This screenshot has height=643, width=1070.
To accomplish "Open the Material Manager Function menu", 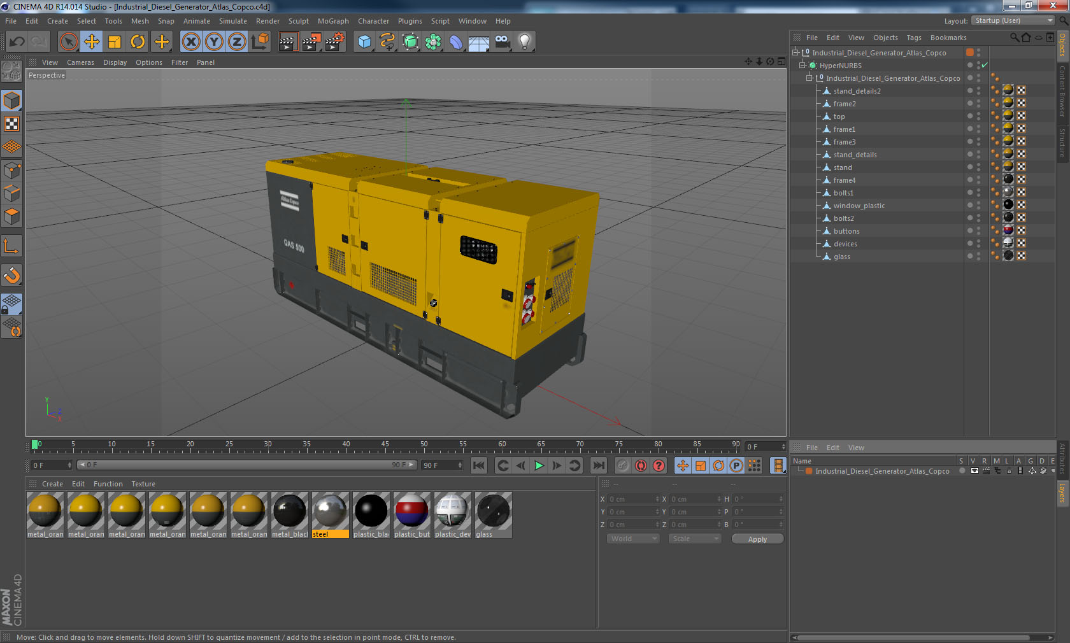I will click(x=108, y=484).
